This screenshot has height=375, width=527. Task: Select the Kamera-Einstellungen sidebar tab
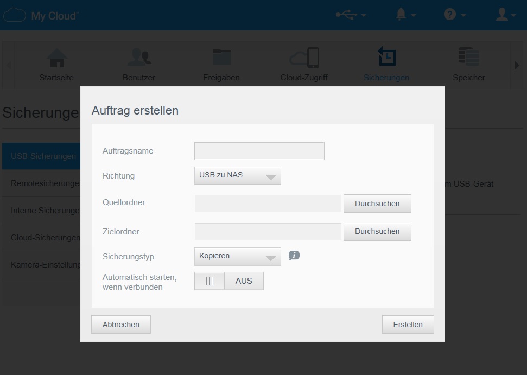pos(41,265)
